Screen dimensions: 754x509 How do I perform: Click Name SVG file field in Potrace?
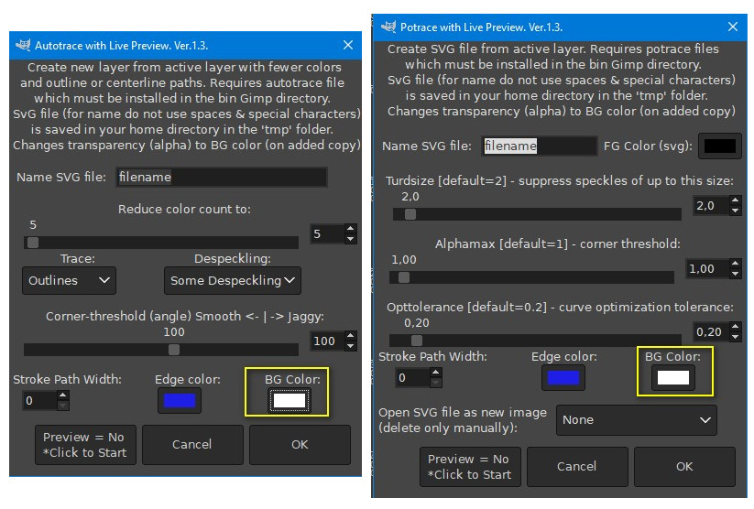coord(540,146)
